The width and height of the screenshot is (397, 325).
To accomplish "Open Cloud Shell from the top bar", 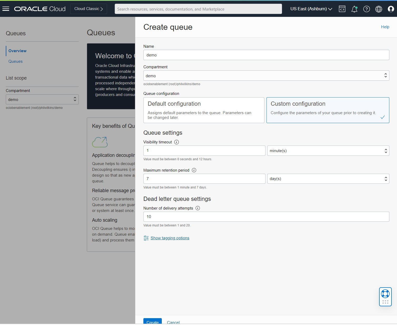I will tap(342, 9).
